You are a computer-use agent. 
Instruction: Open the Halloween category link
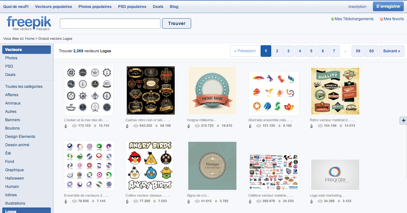point(14,178)
